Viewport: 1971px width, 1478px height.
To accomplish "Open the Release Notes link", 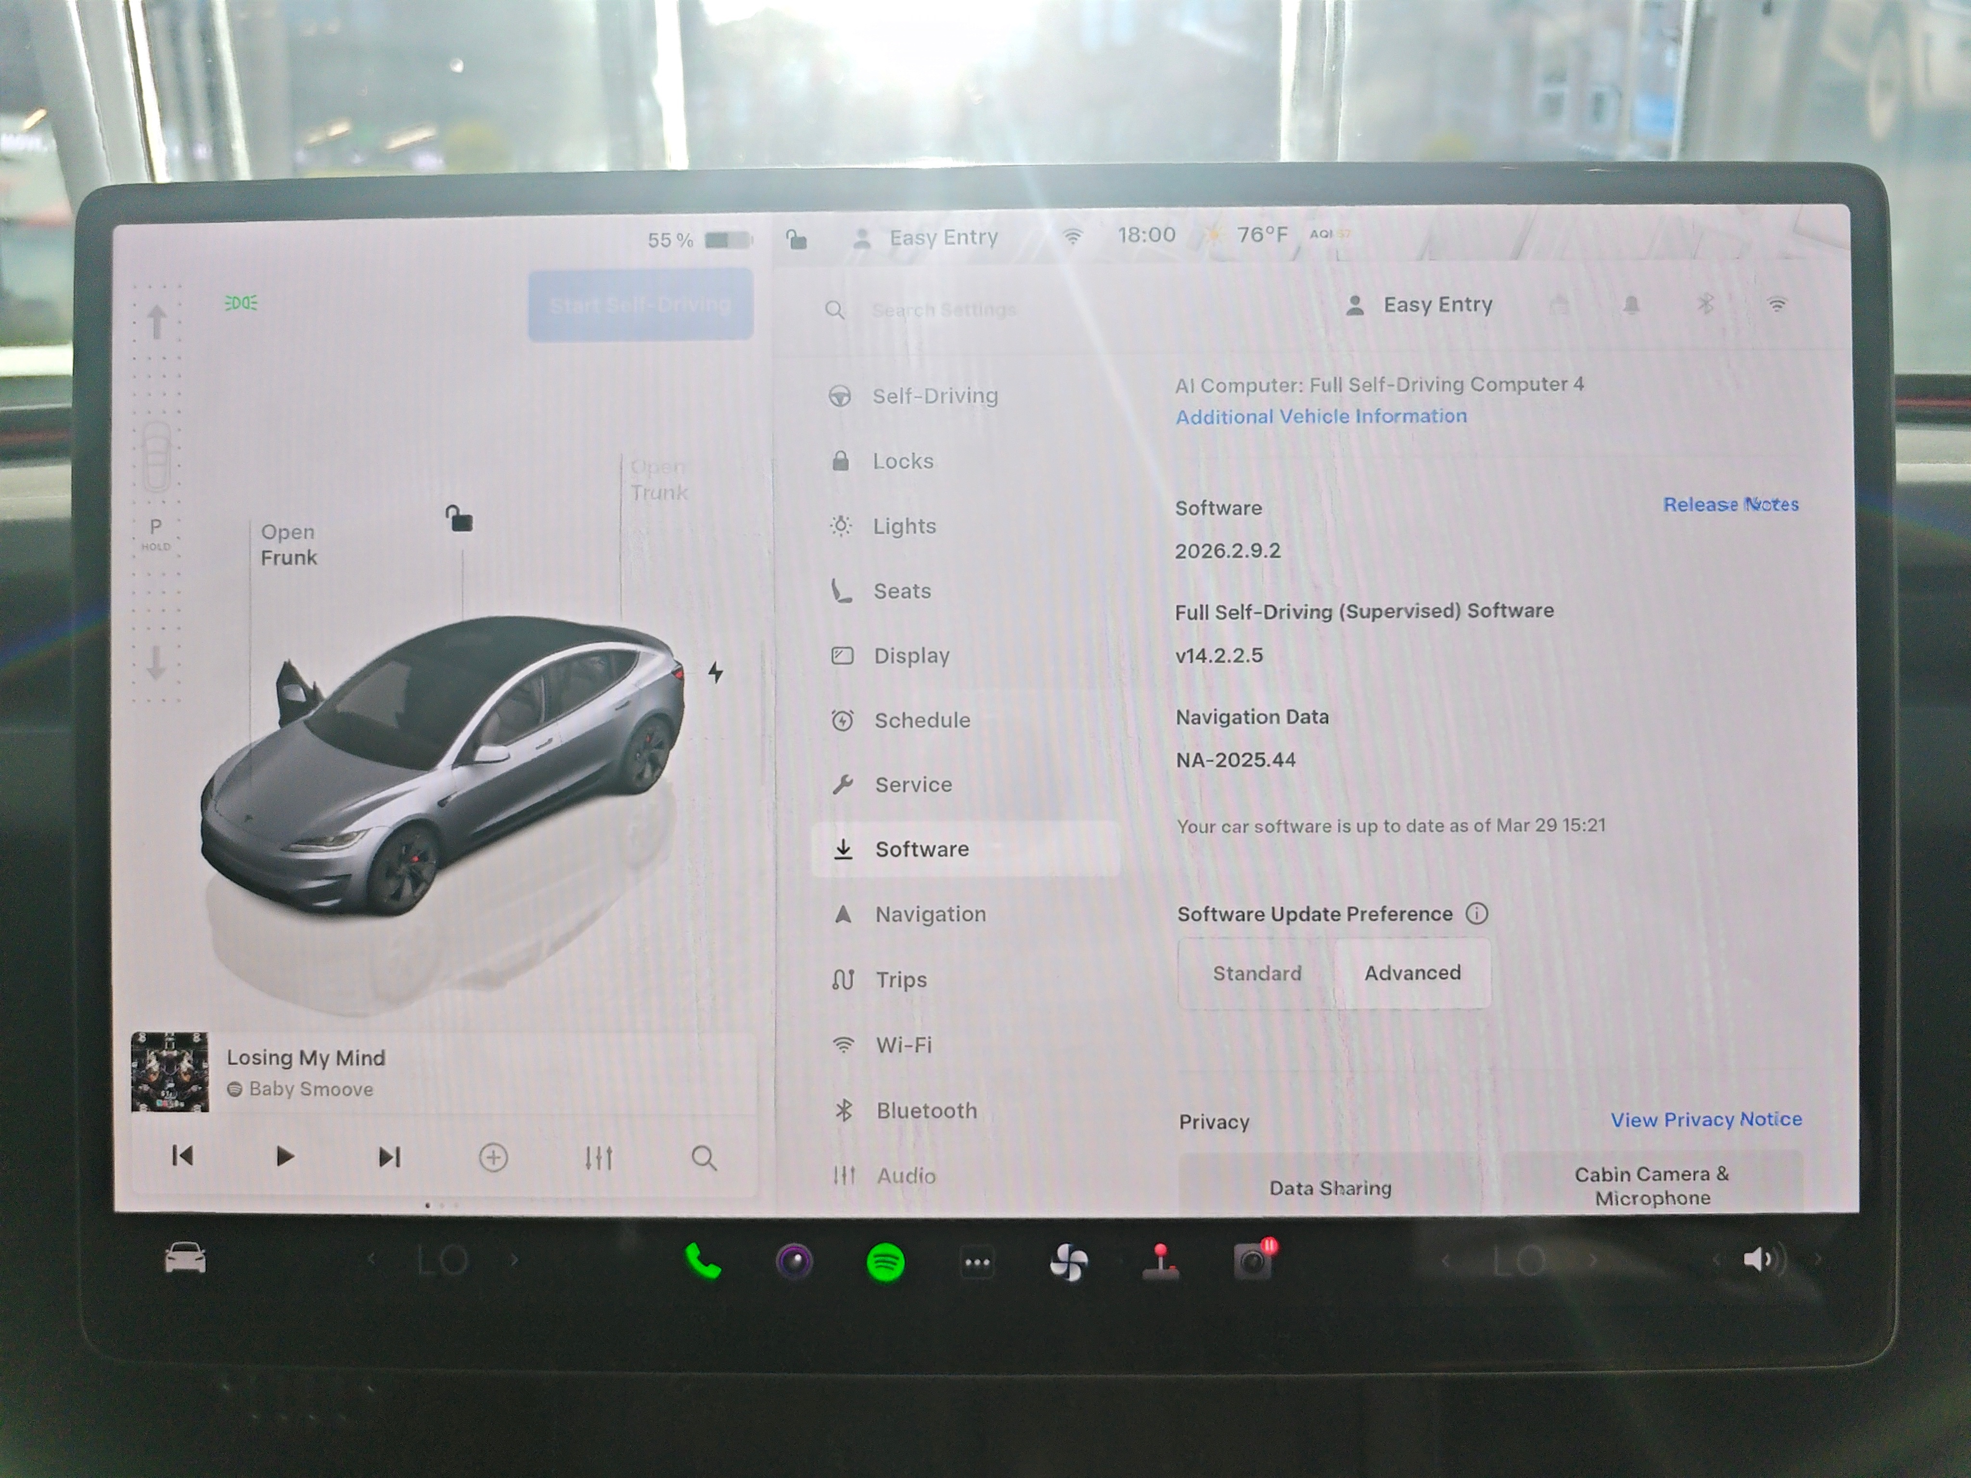I will click(1729, 504).
